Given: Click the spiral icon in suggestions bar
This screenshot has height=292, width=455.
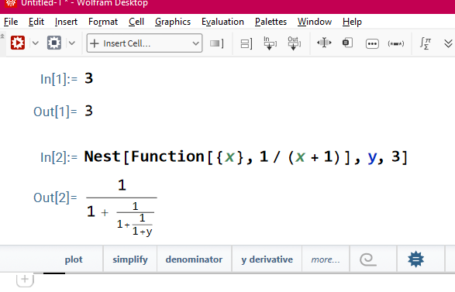Looking at the screenshot, I should (368, 259).
